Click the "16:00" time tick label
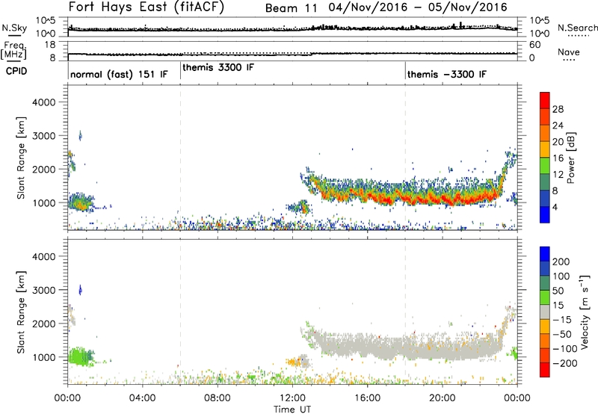Screen dimensions: 598x414 tap(367, 398)
